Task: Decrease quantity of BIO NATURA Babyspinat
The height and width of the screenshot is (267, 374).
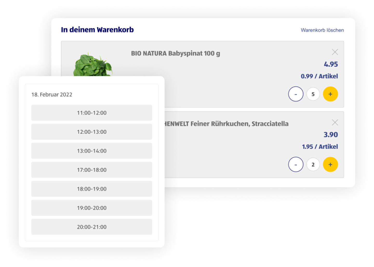Action: point(296,94)
